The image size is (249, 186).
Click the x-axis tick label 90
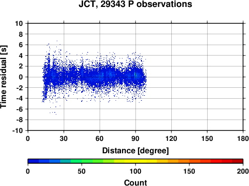[x=135, y=138]
